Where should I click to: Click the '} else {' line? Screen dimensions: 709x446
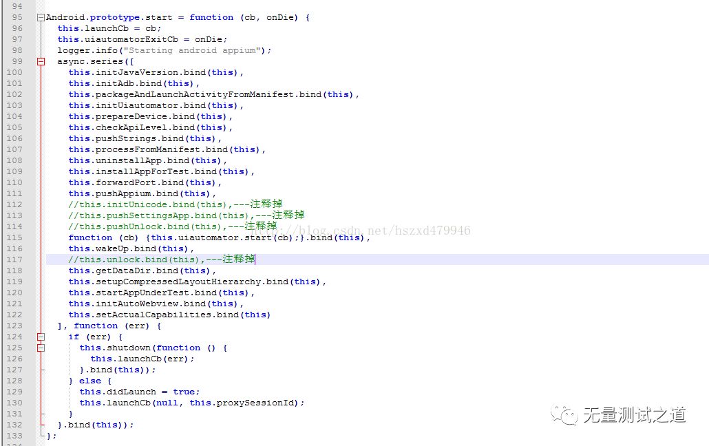(90, 381)
